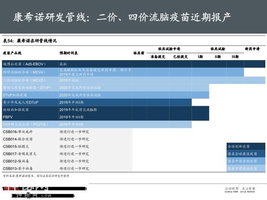Click 待进行进一步研究 in the CSB013 row

coord(74,168)
